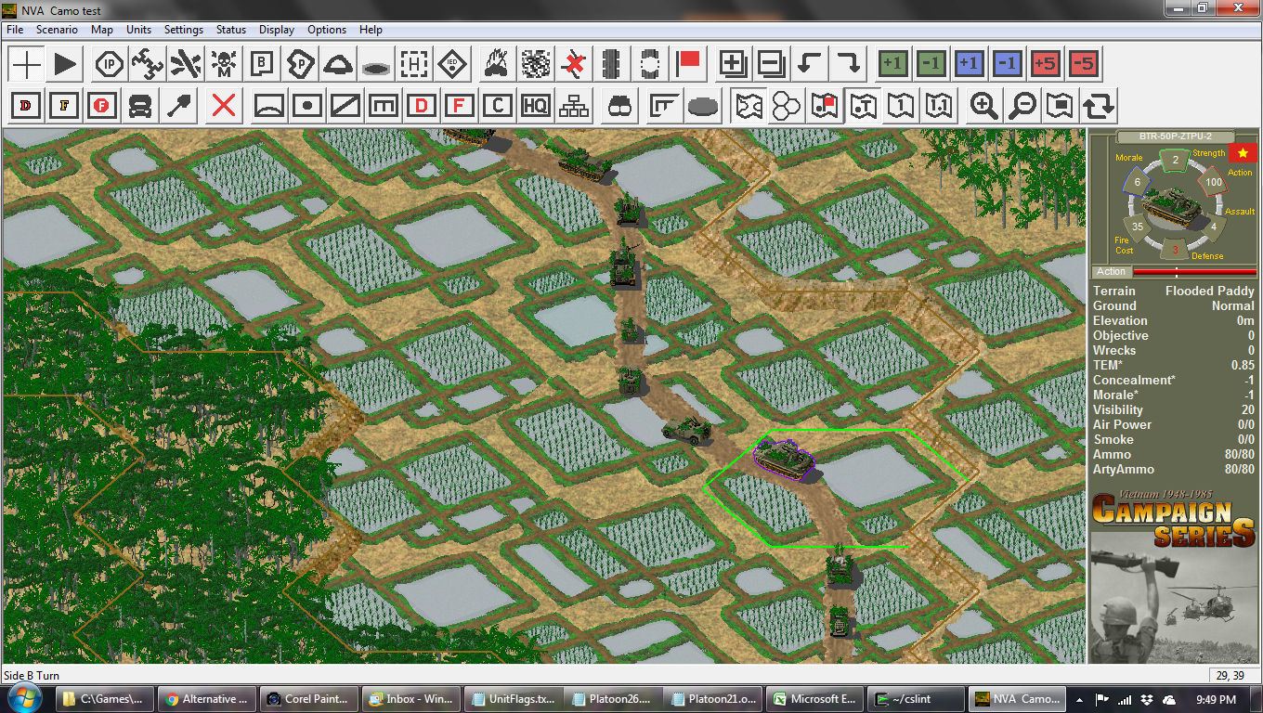This screenshot has height=713, width=1263.
Task: Click the helicopter landing zone H icon
Action: (x=414, y=65)
